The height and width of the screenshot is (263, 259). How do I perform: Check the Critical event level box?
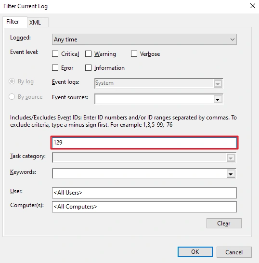55,54
